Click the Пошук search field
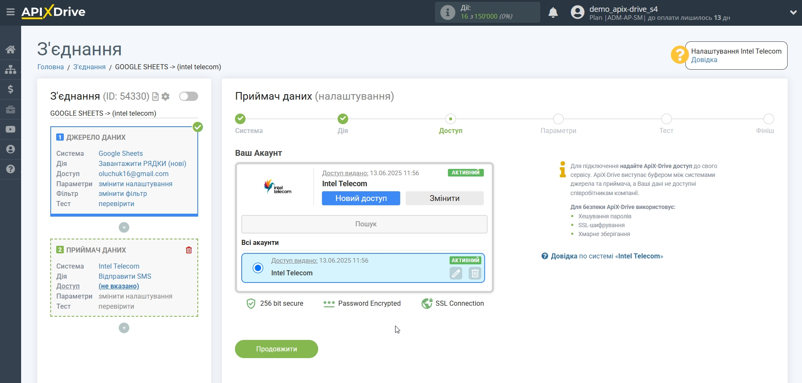The image size is (802, 383). (364, 224)
